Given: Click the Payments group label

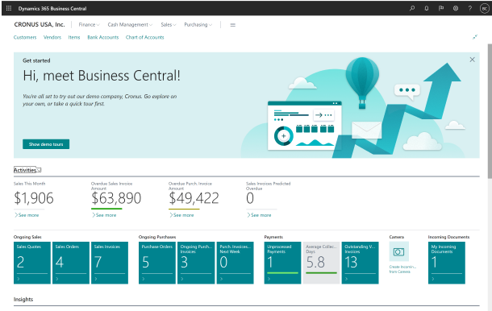Looking at the screenshot, I should [x=273, y=237].
